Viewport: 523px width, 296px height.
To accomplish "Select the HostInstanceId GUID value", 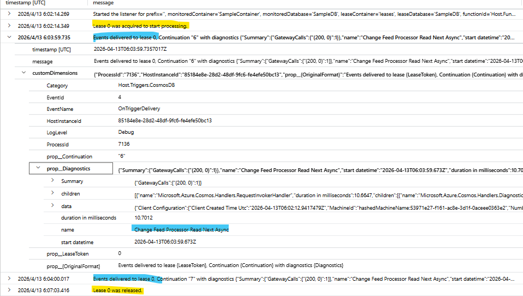I will point(165,121).
